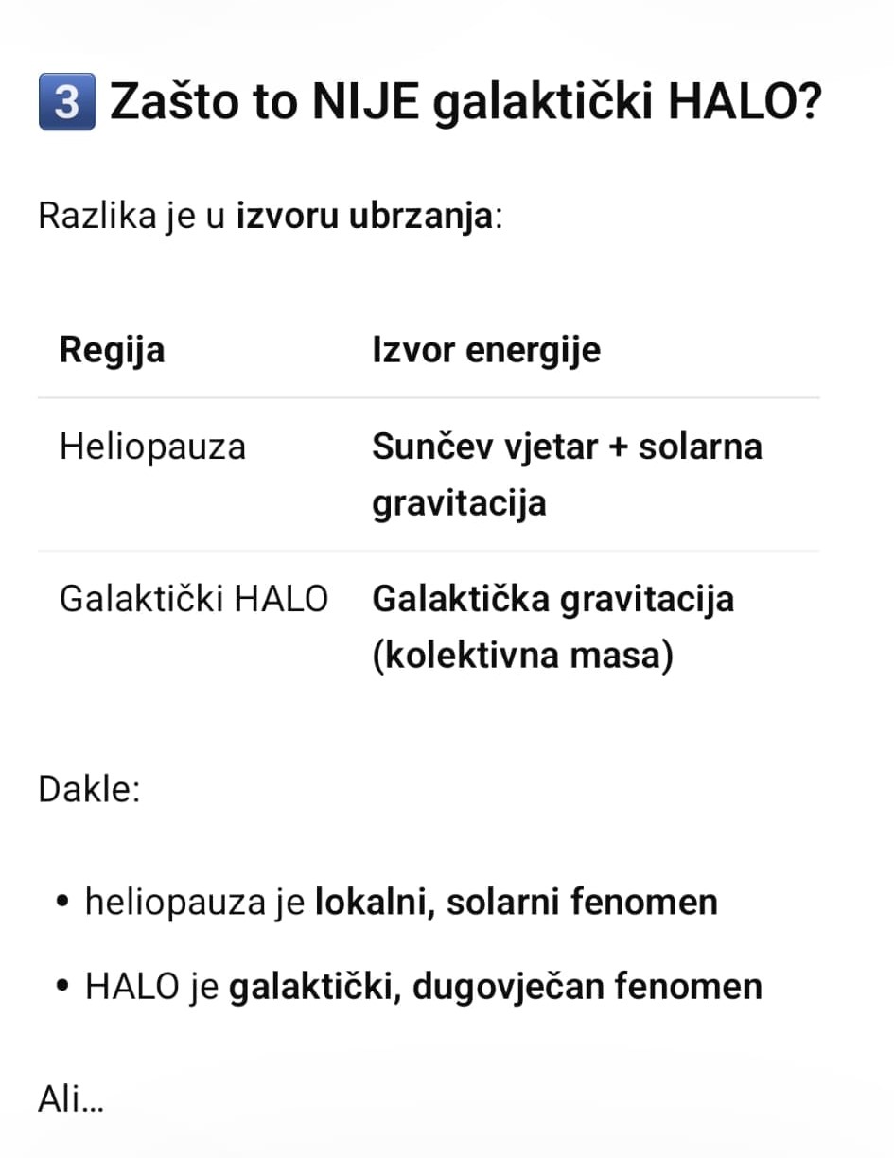Click the 'Ali…' text at the bottom
This screenshot has height=1158, width=894.
(x=70, y=1099)
